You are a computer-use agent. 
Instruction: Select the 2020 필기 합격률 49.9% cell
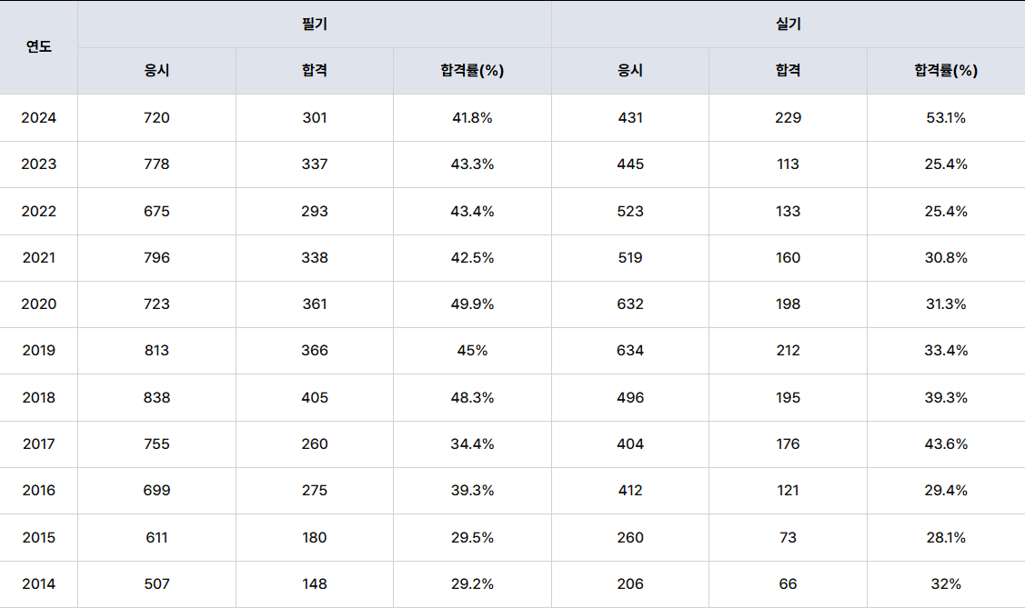[x=472, y=304]
